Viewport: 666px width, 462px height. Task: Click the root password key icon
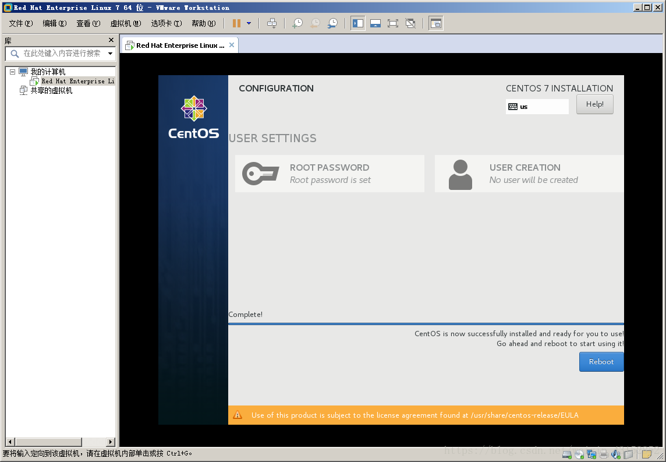coord(260,174)
